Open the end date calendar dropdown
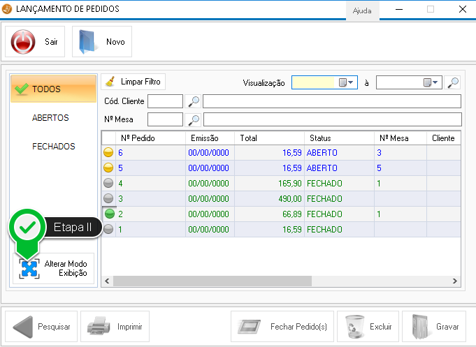The width and height of the screenshot is (476, 347). tap(431, 82)
